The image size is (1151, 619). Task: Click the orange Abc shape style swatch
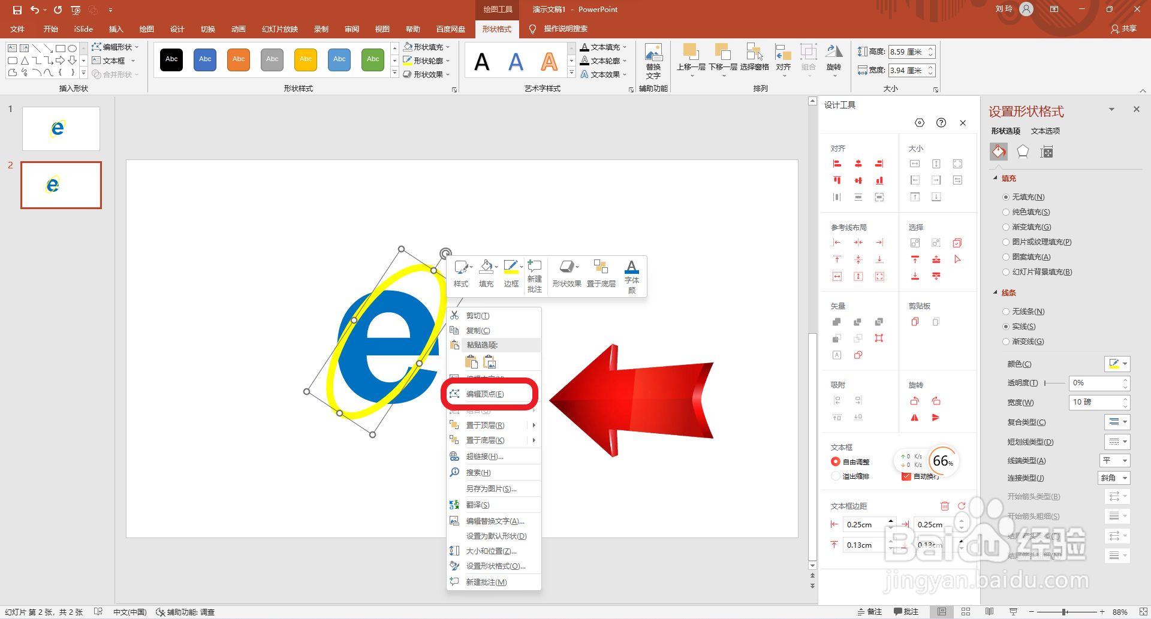pyautogui.click(x=239, y=59)
